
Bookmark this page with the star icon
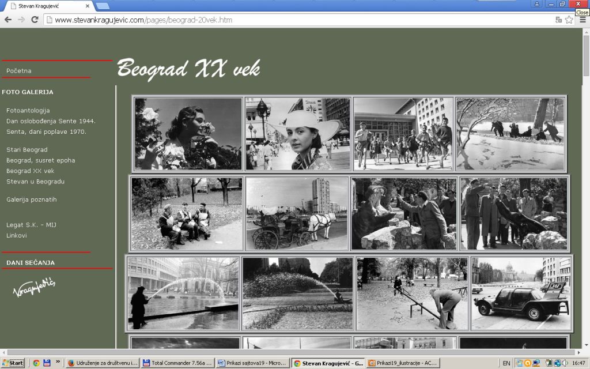point(569,20)
